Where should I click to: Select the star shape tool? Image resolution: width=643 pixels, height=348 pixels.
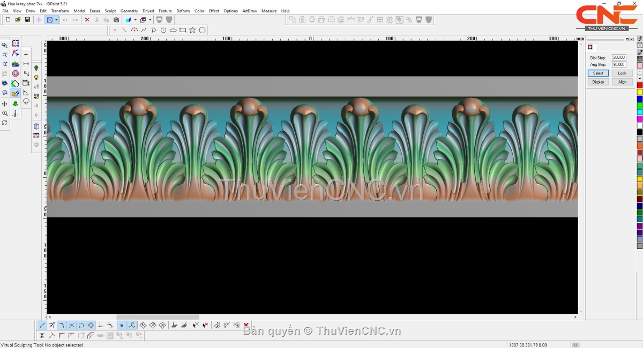(192, 31)
